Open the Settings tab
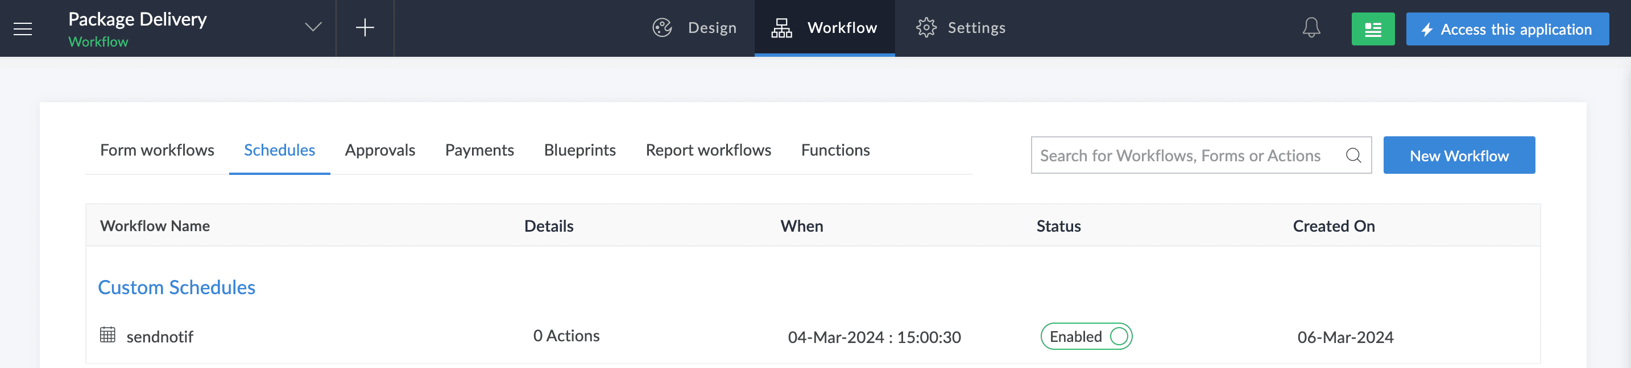Viewport: 1631px width, 368px height. [x=961, y=28]
